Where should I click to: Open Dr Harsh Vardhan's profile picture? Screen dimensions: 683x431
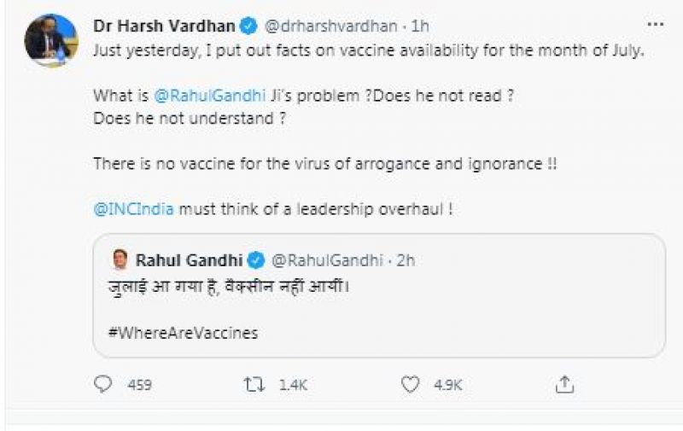[x=46, y=40]
